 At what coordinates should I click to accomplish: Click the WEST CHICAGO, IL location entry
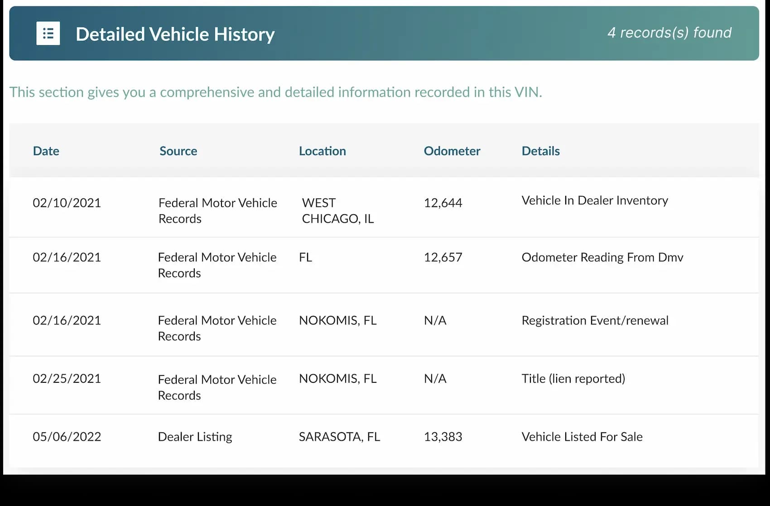point(337,210)
